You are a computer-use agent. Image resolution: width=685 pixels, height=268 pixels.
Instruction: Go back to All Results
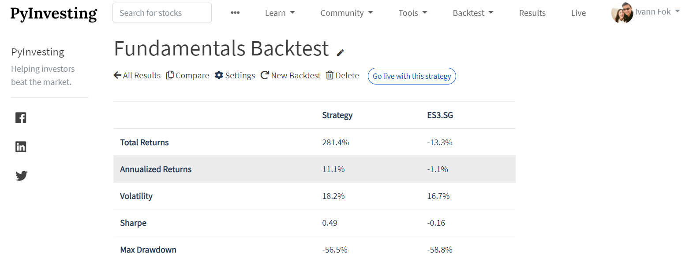pyautogui.click(x=137, y=75)
